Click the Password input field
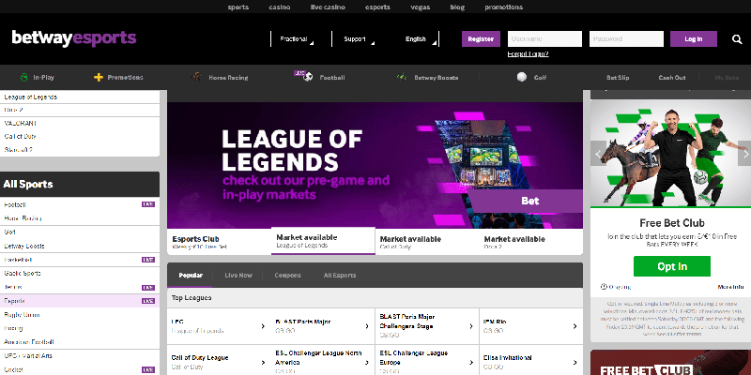Image resolution: width=751 pixels, height=375 pixels. point(626,39)
